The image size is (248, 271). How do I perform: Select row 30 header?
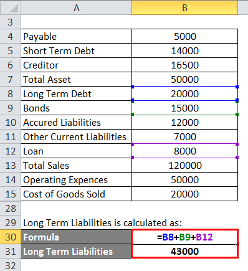click(x=11, y=237)
